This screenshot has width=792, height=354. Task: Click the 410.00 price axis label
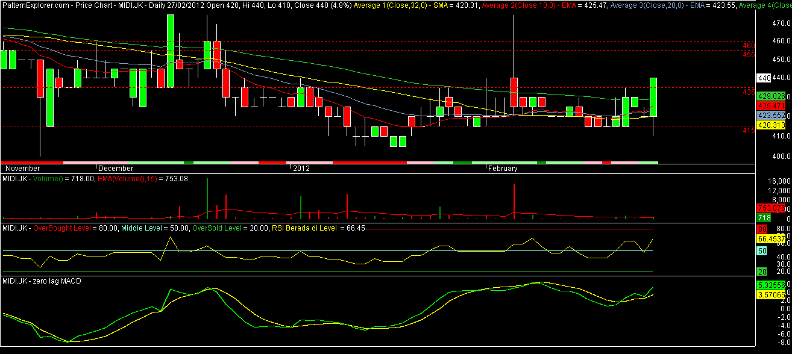[x=781, y=136]
